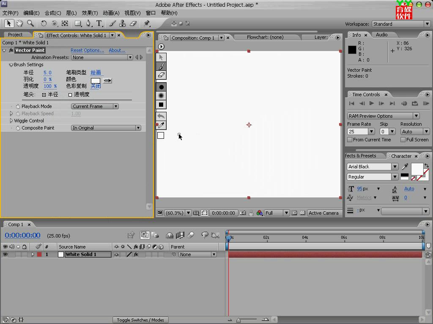
Task: Enable From Current Time checkbox
Action: pos(350,140)
